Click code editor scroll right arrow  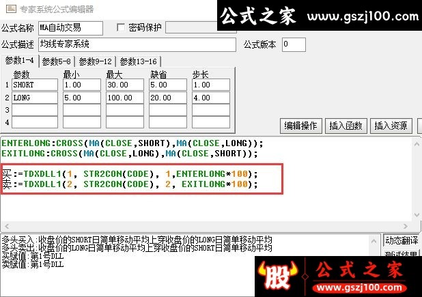[406, 226]
